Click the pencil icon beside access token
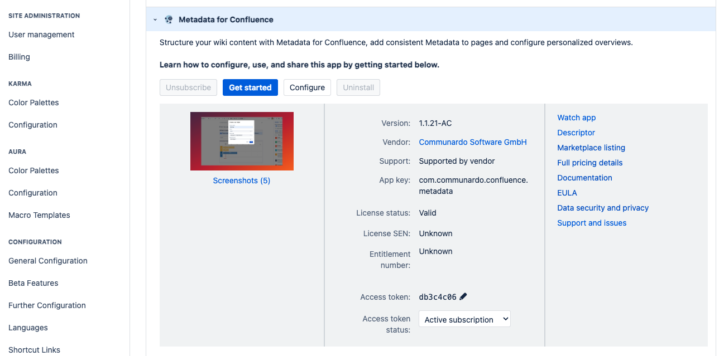The height and width of the screenshot is (356, 719). click(x=463, y=296)
